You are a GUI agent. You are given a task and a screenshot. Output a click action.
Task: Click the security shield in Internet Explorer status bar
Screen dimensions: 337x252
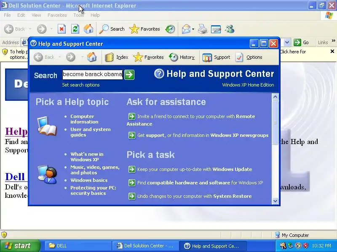[x=4, y=235]
